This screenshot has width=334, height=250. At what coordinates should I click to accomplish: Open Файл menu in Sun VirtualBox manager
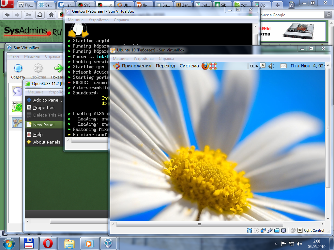coord(14,56)
